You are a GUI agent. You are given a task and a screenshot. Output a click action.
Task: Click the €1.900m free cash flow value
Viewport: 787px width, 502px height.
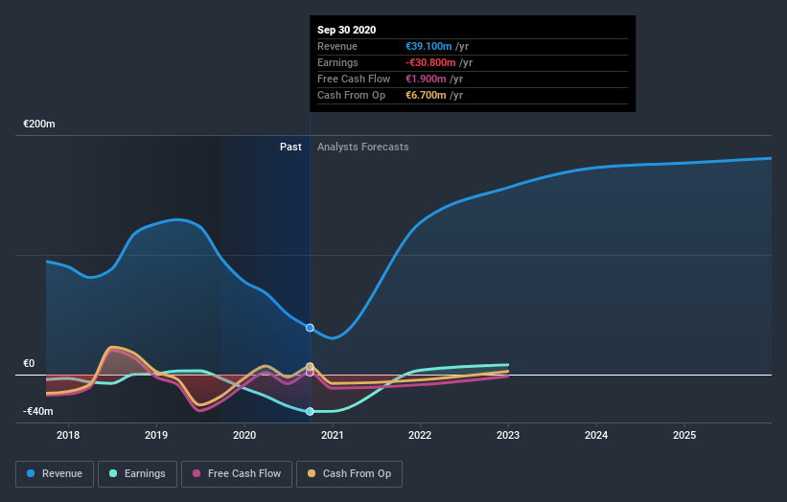[426, 79]
